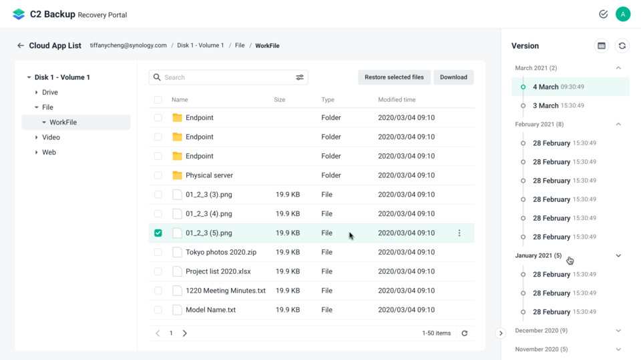
Task: Collapse the Version side panel
Action: 501,333
